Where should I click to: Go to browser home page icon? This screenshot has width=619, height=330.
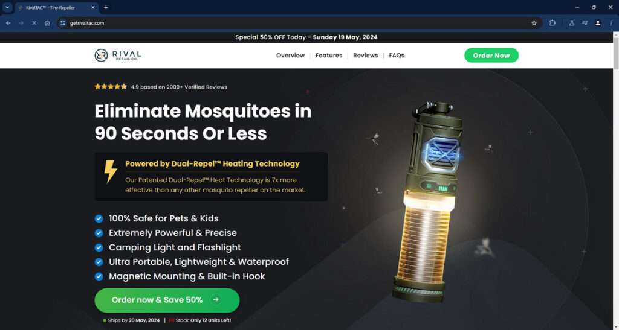pos(47,24)
